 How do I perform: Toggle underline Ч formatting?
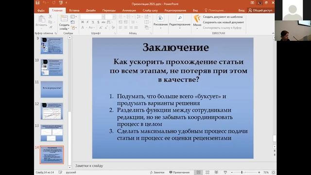click(x=93, y=22)
